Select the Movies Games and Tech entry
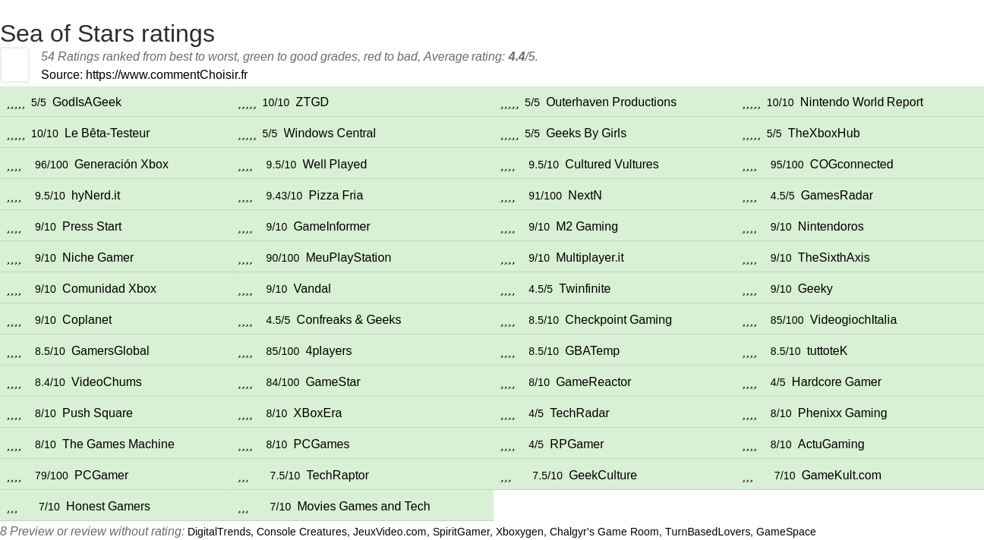The width and height of the screenshot is (984, 540). coord(363,507)
